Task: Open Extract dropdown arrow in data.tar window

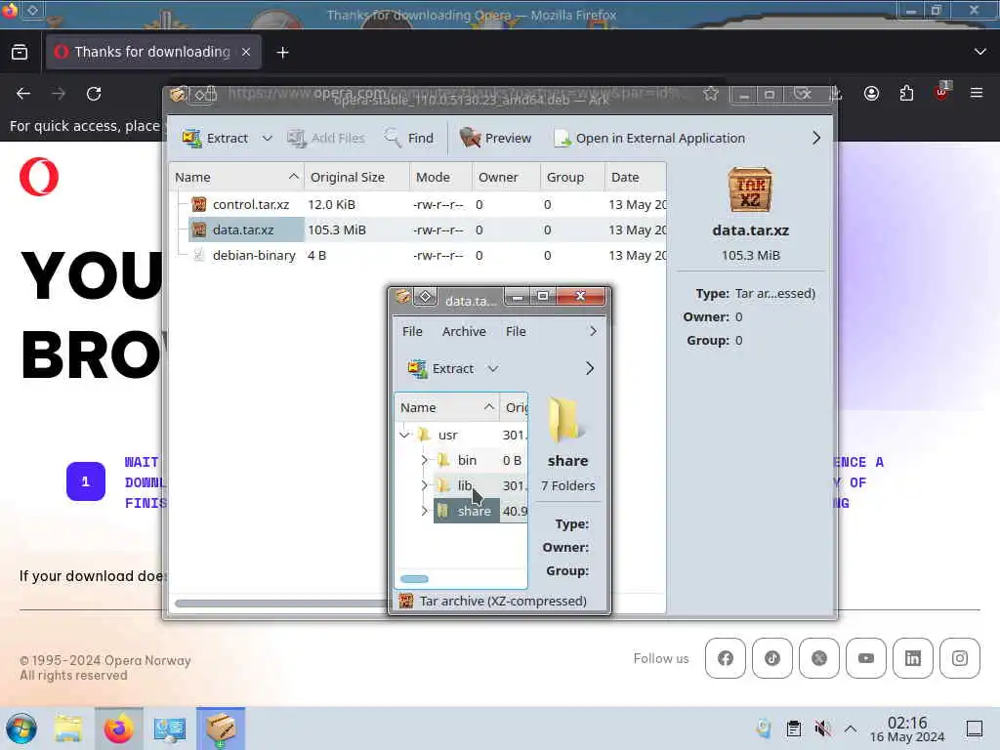Action: click(493, 368)
